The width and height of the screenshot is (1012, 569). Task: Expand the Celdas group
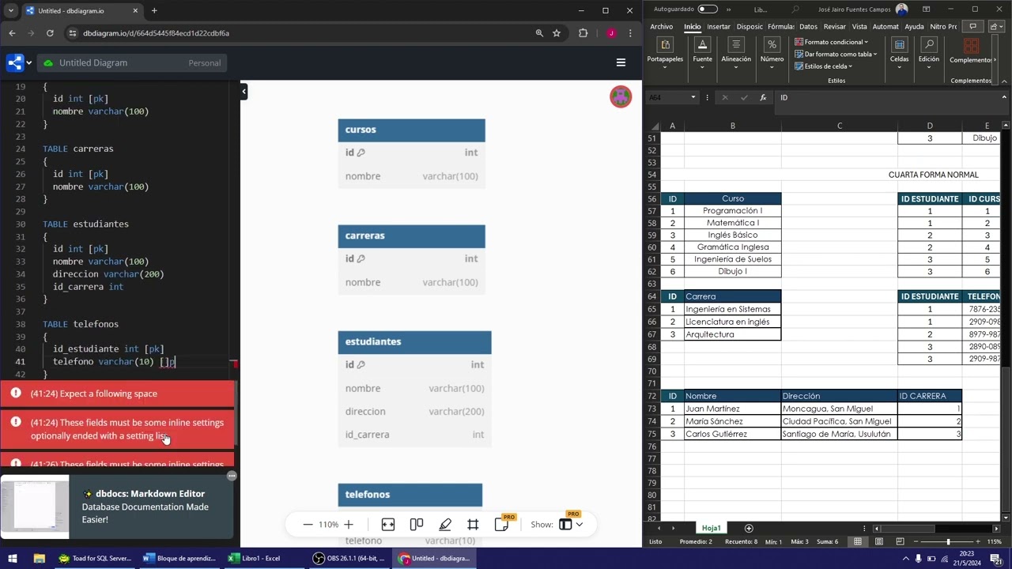(899, 54)
